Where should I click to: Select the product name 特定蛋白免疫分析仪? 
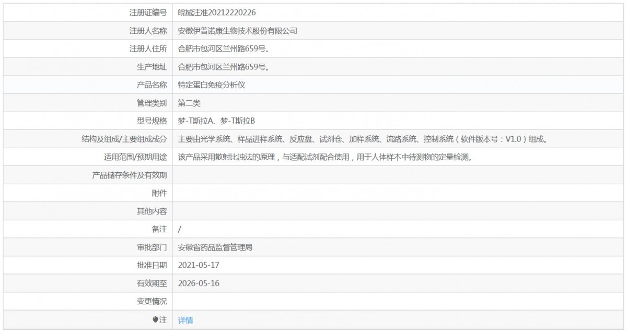coord(212,85)
